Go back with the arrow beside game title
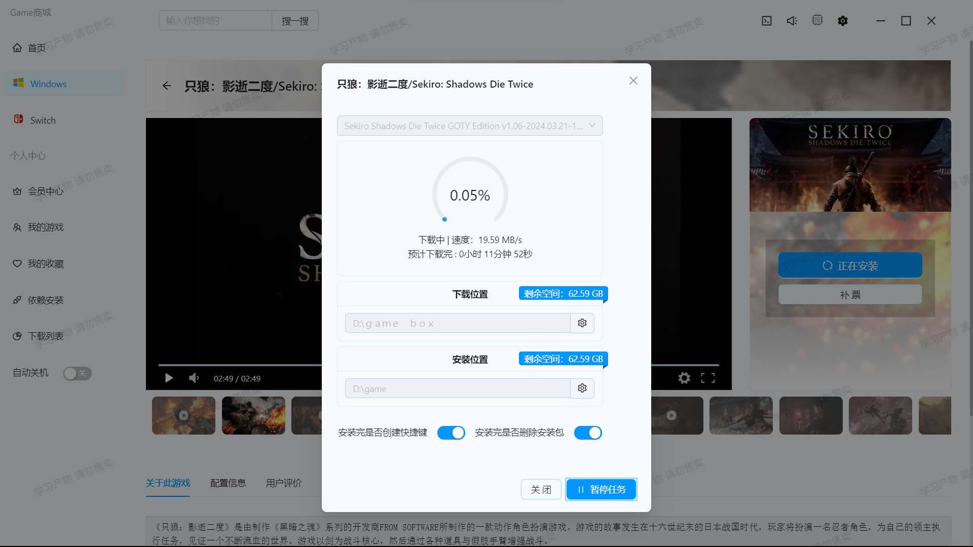Image resolution: width=973 pixels, height=547 pixels. point(167,86)
